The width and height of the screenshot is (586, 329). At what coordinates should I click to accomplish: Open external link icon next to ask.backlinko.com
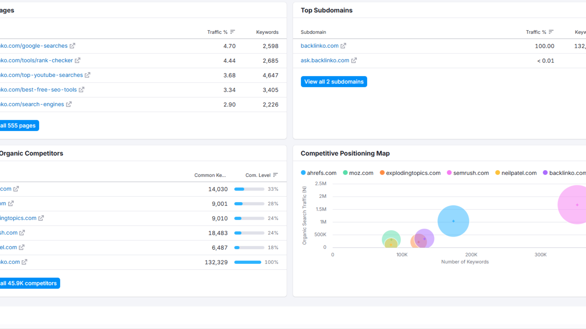click(354, 61)
